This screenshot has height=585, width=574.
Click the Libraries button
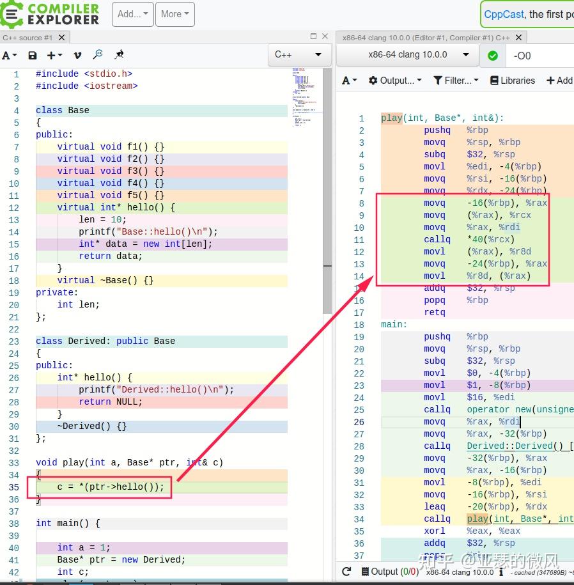[x=513, y=81]
